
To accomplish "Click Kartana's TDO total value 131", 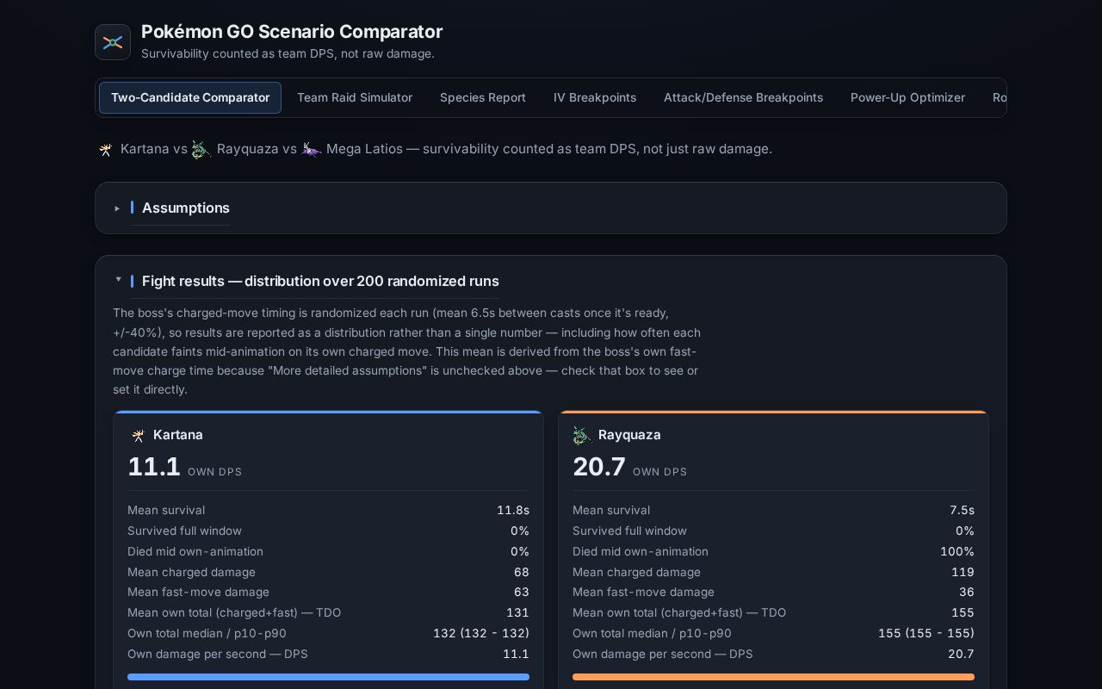I will pyautogui.click(x=517, y=612).
